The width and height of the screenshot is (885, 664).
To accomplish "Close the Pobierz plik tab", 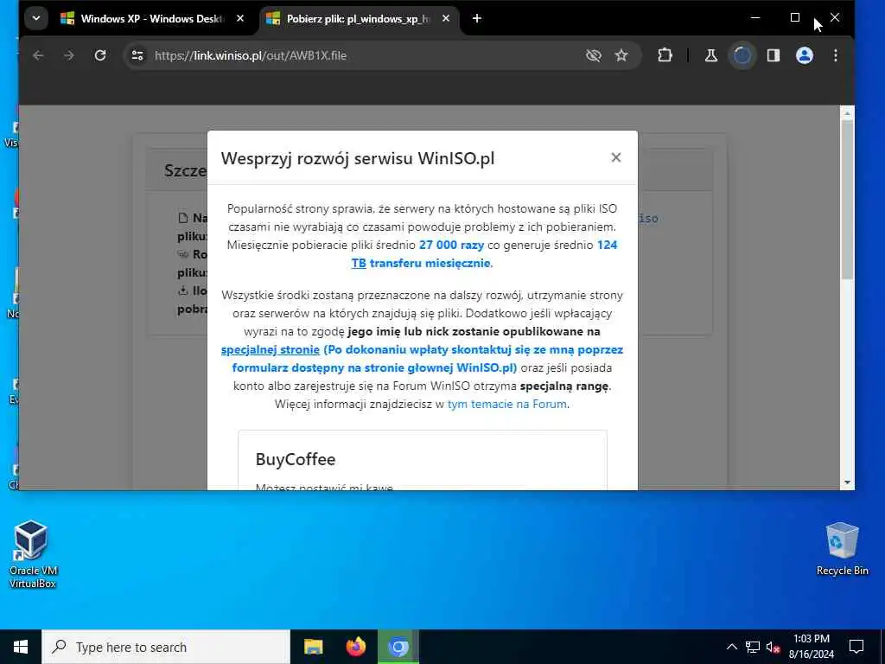I will [x=446, y=19].
